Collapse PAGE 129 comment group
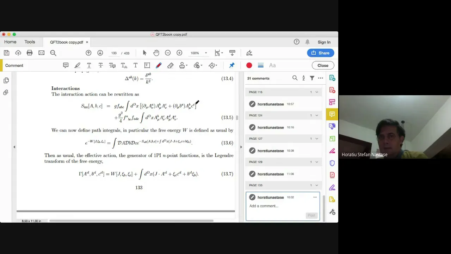Screen dimensions: 451x254 316,162
